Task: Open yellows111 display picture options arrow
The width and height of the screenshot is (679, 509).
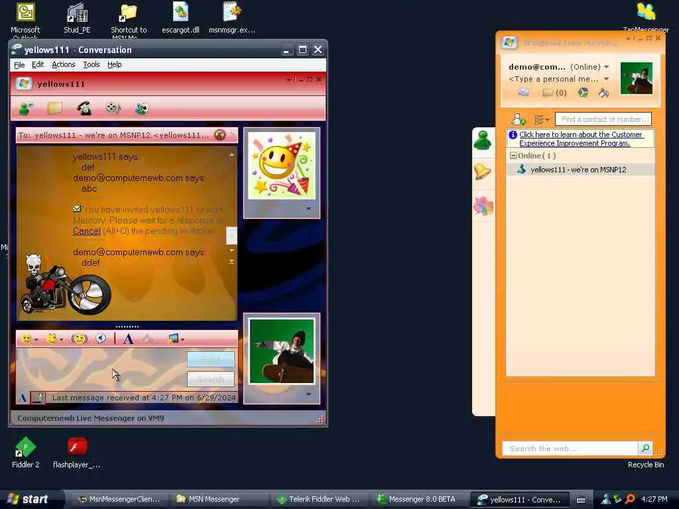Action: point(308,209)
